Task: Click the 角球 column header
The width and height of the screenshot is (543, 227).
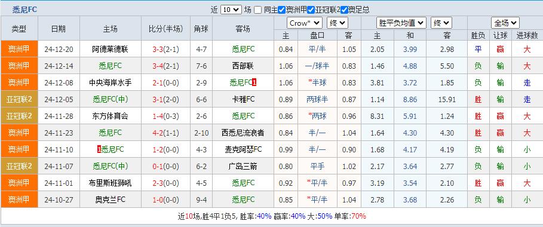Action: [201, 29]
